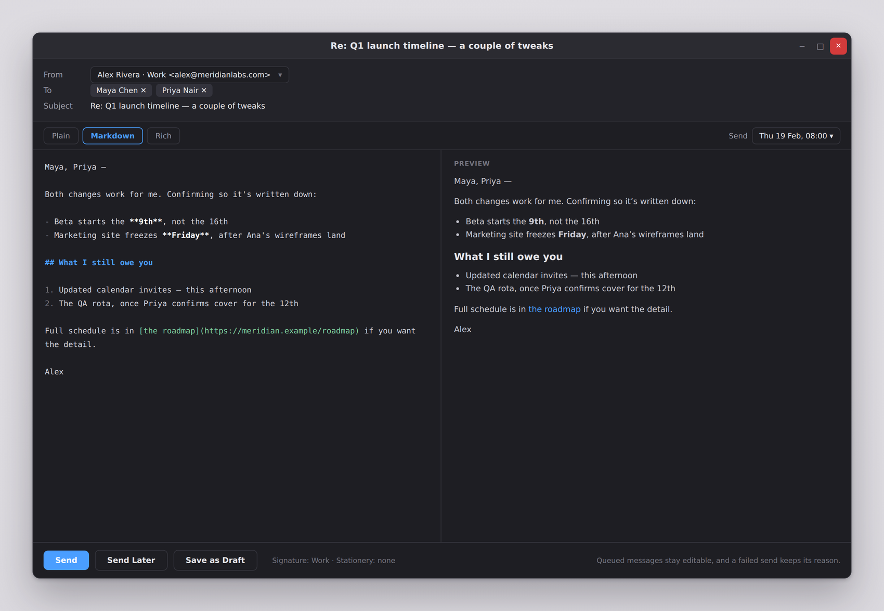This screenshot has width=884, height=611.
Task: Click the blue Send button
Action: point(66,560)
